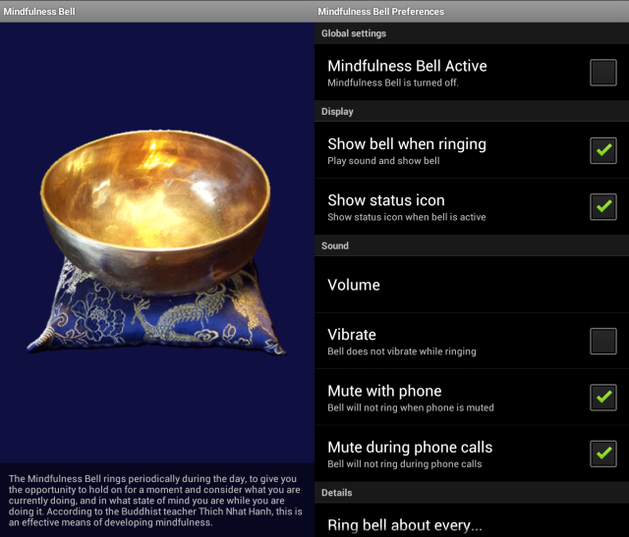Click the description text about Thich Nhat Hanh
The image size is (629, 537).
tap(155, 501)
